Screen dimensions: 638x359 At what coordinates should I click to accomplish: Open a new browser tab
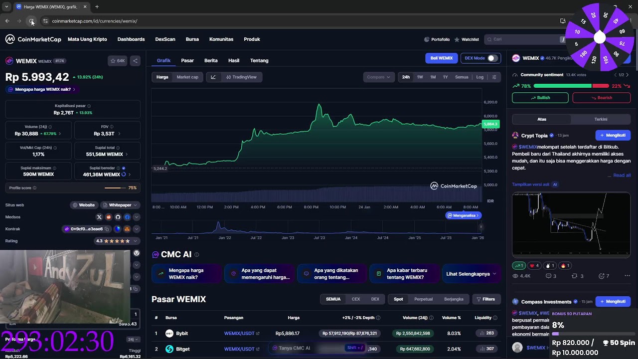click(97, 7)
